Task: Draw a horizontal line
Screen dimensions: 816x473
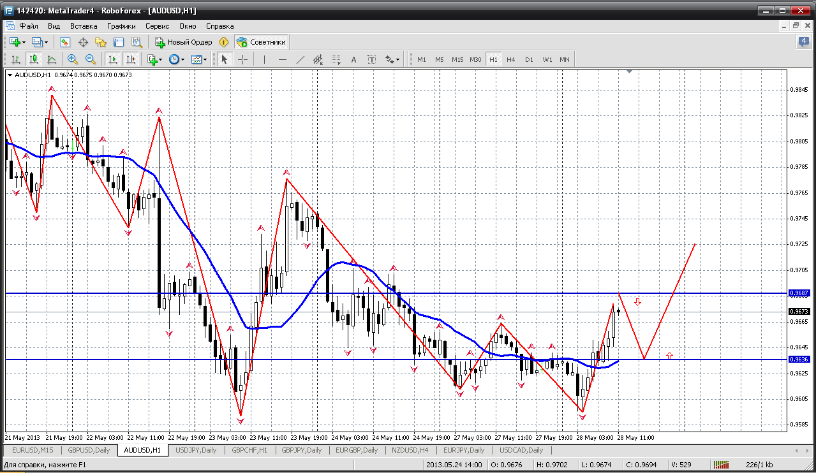Action: point(283,59)
